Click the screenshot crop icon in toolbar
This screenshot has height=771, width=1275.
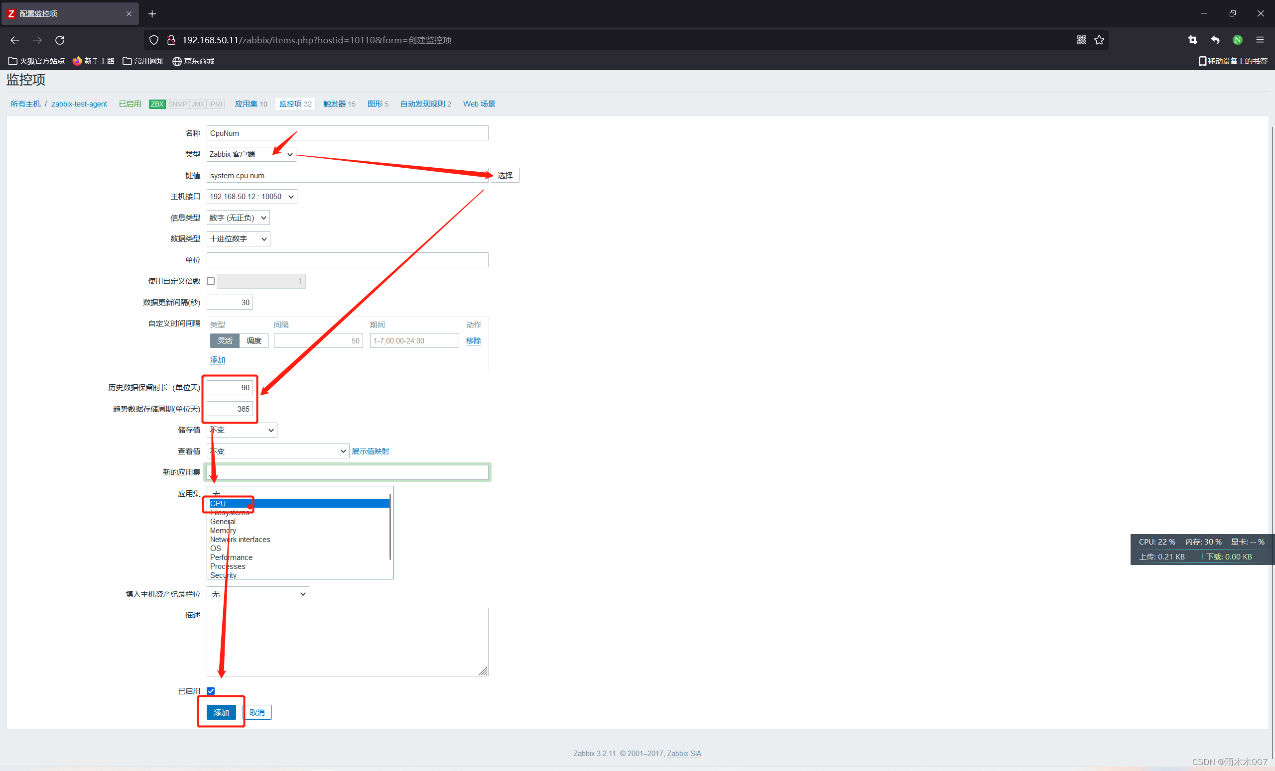(x=1192, y=40)
